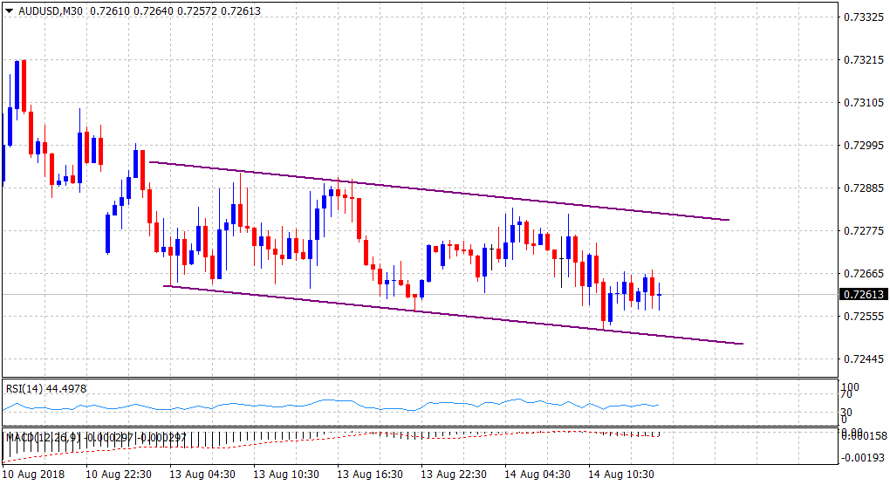
Task: Click the 0.72445 price axis level
Action: 863,359
